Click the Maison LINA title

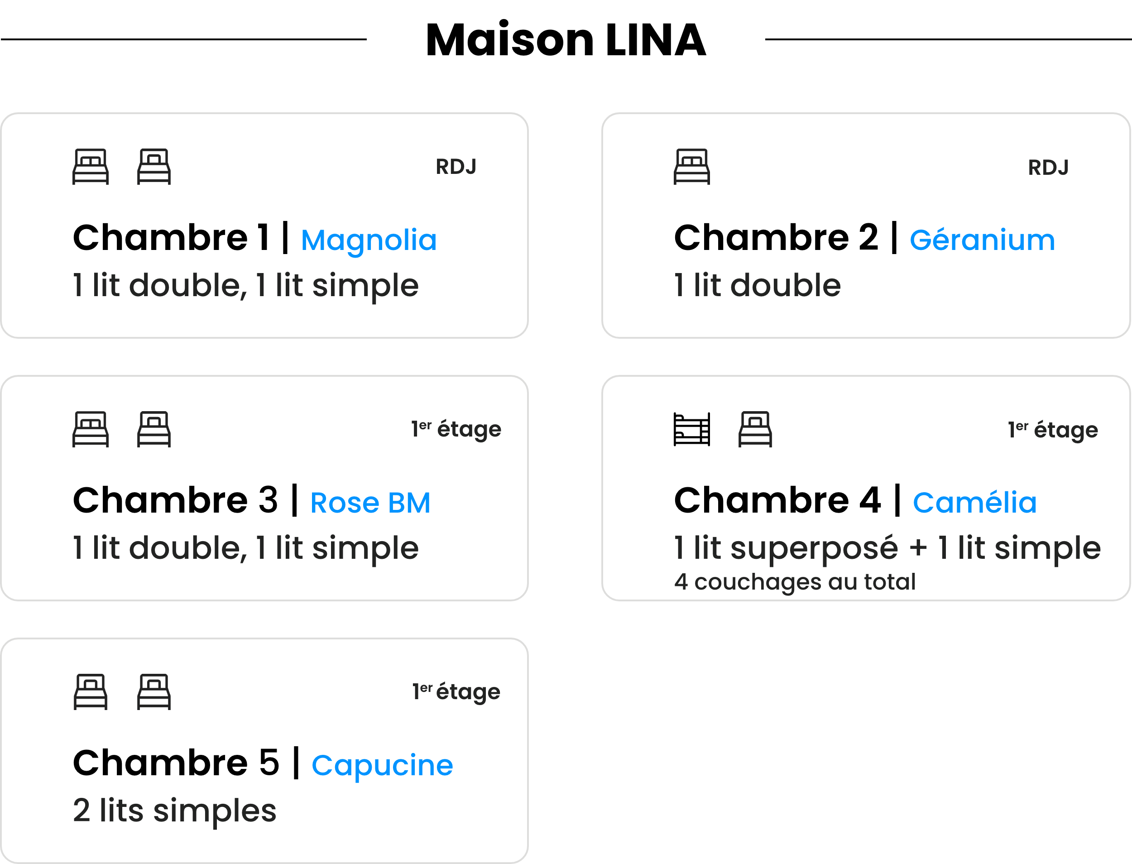tap(566, 39)
